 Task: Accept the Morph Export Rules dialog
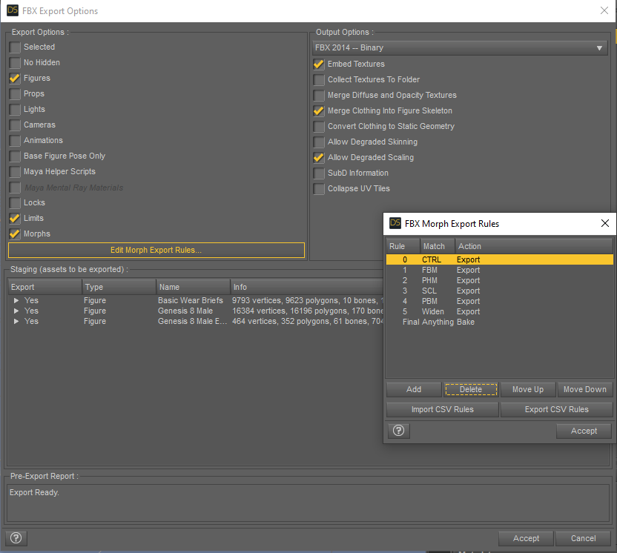(x=584, y=431)
